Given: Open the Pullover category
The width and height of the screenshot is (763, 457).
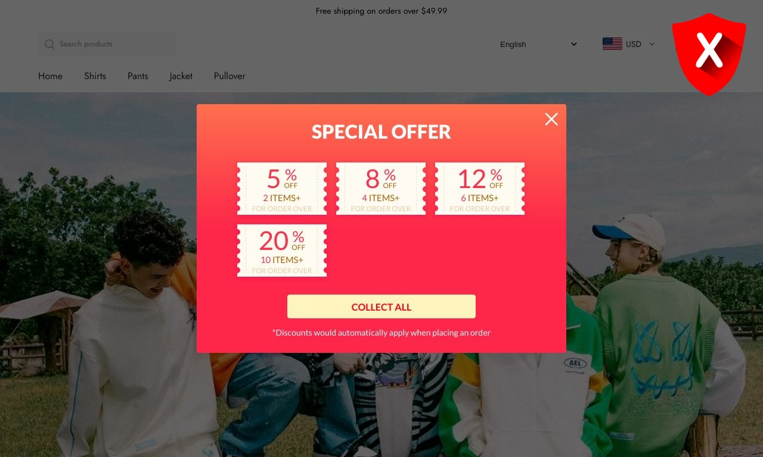Looking at the screenshot, I should (x=229, y=76).
